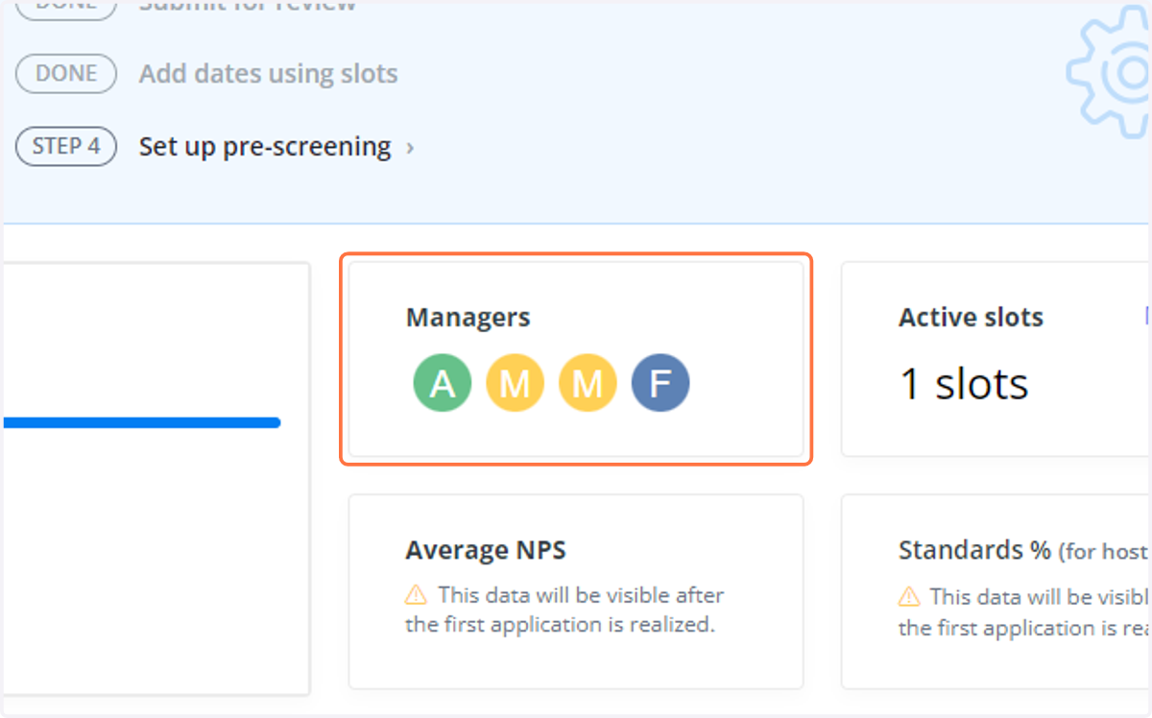The height and width of the screenshot is (718, 1152).
Task: Open the Set up pre-screening step
Action: 265,147
